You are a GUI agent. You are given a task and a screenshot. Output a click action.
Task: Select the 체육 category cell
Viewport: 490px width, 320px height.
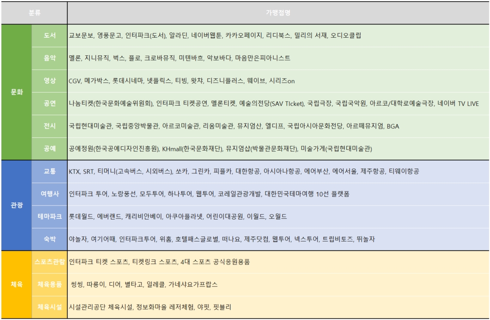[17, 285]
